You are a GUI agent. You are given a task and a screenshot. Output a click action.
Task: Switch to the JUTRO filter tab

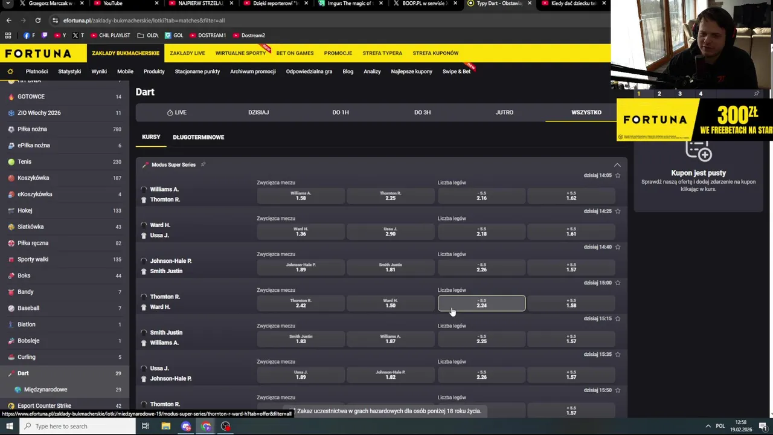pos(504,112)
